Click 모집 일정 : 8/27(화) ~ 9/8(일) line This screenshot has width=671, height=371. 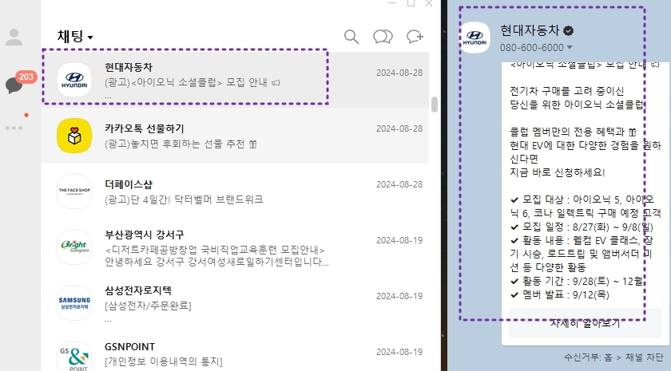(582, 227)
